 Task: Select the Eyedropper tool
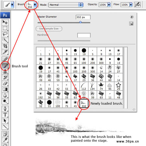[5, 140]
